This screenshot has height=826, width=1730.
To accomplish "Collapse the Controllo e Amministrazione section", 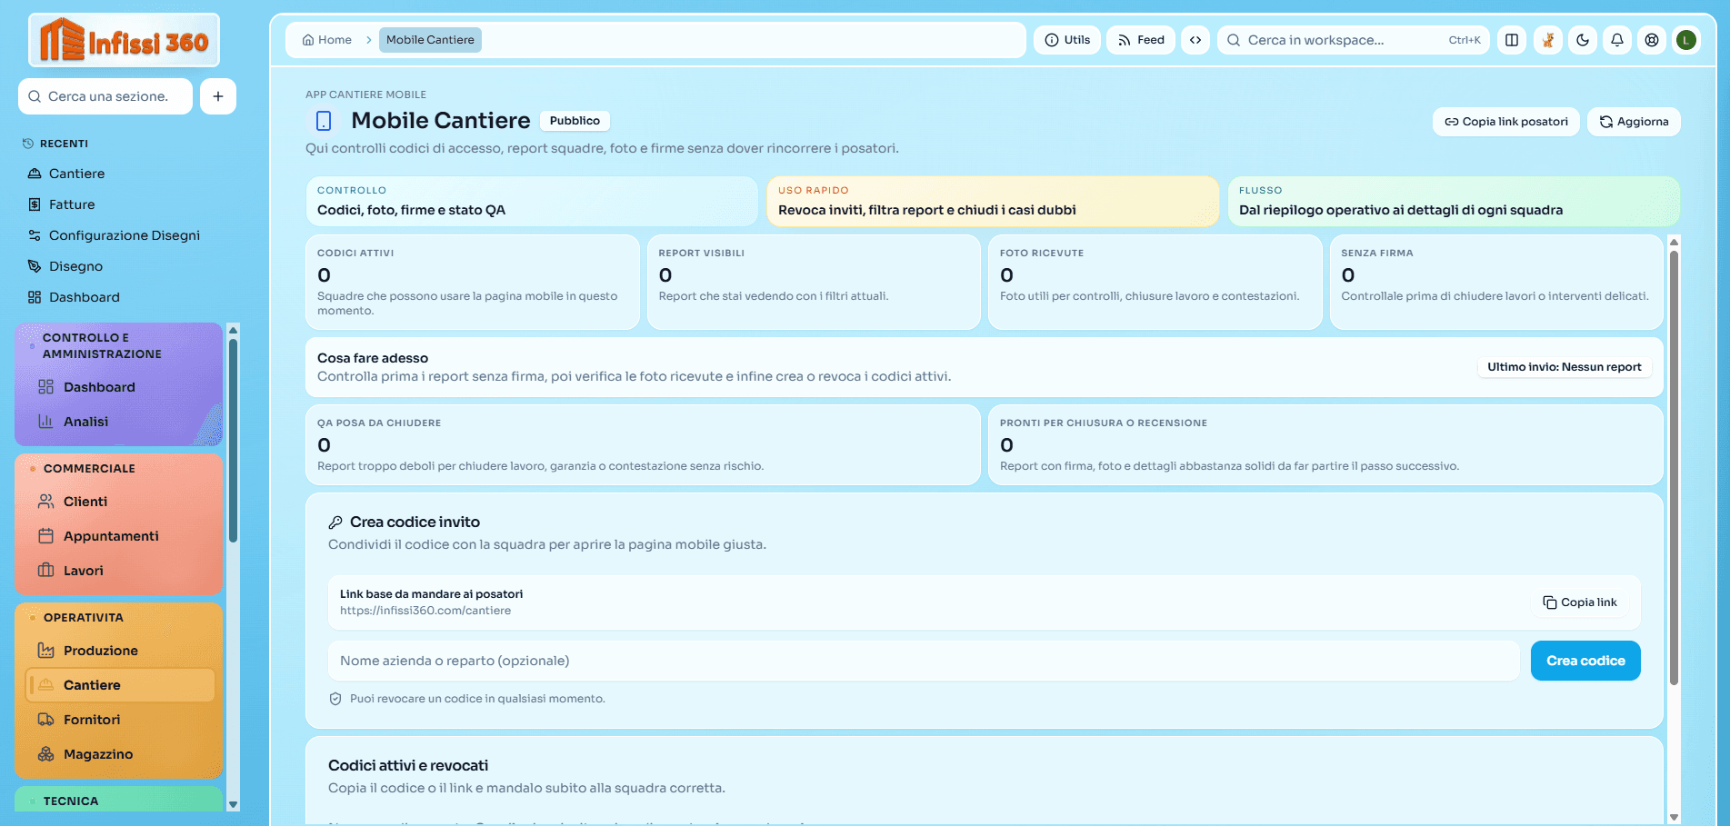I will click(102, 345).
